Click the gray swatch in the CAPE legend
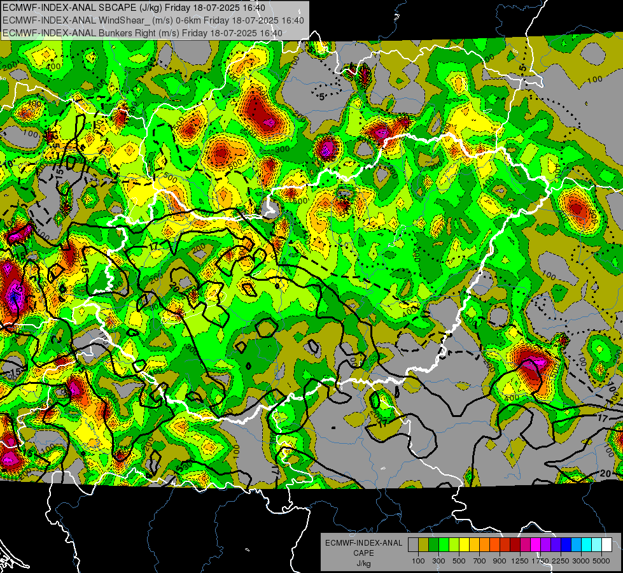The width and height of the screenshot is (623, 573). tap(413, 545)
